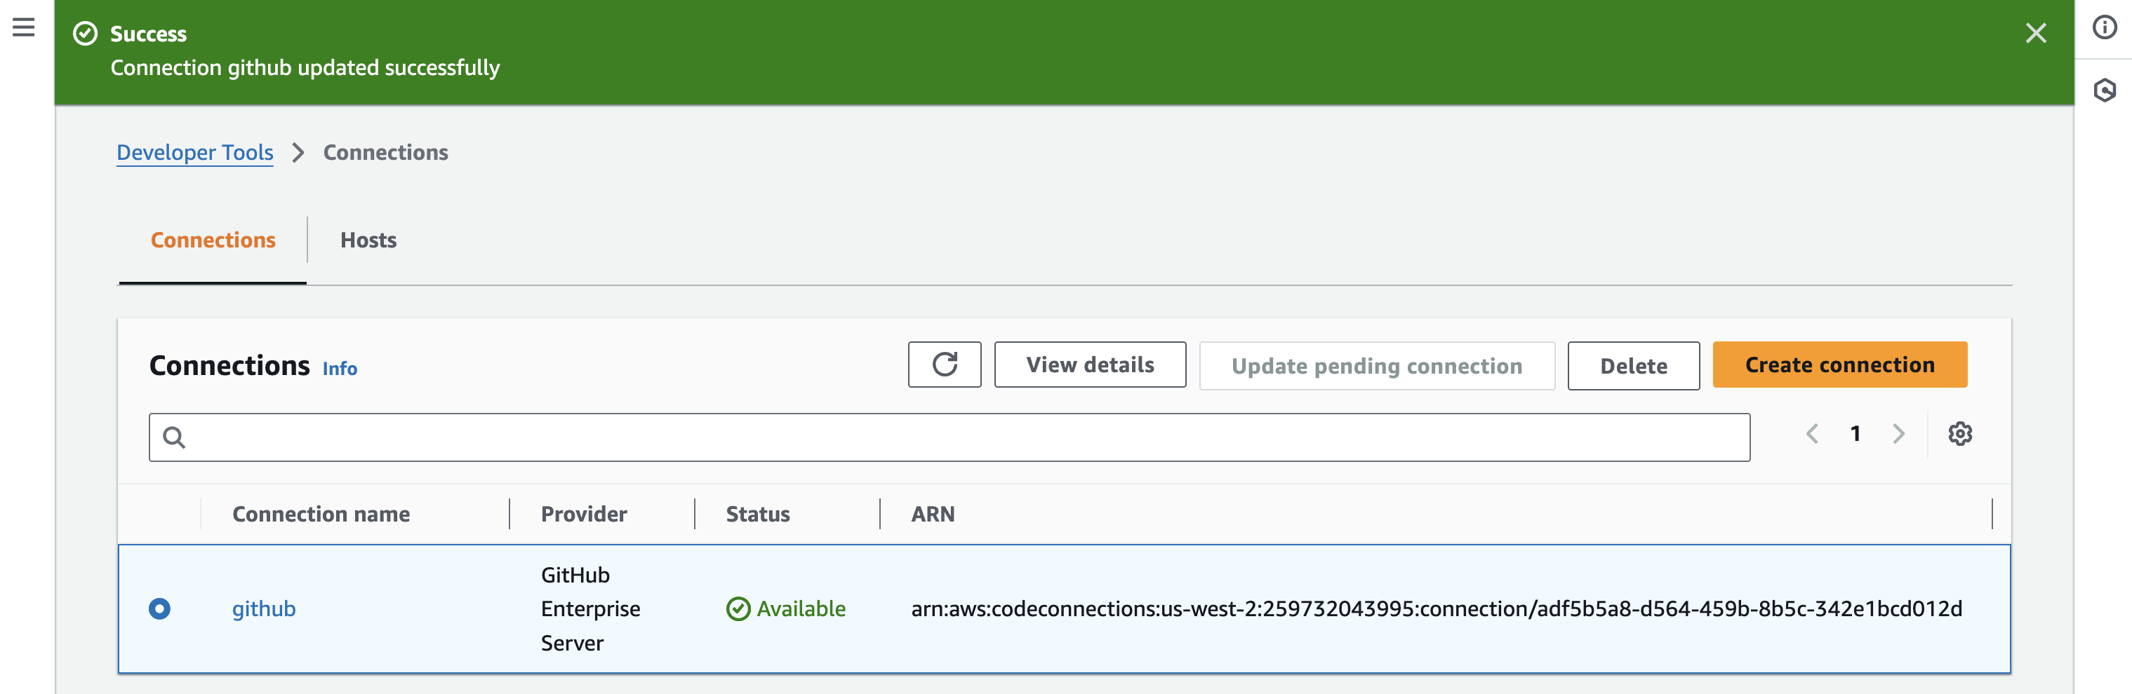
Task: Click GitHub Enterprise Server provider cell
Action: (590, 608)
